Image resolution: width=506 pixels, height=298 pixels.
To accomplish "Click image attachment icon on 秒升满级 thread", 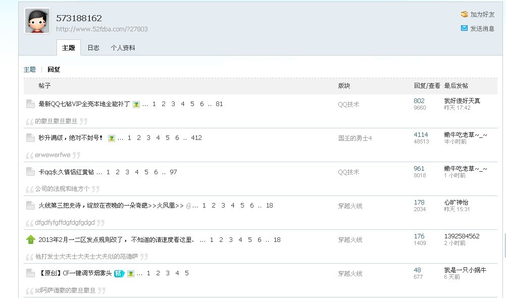I will click(x=112, y=138).
